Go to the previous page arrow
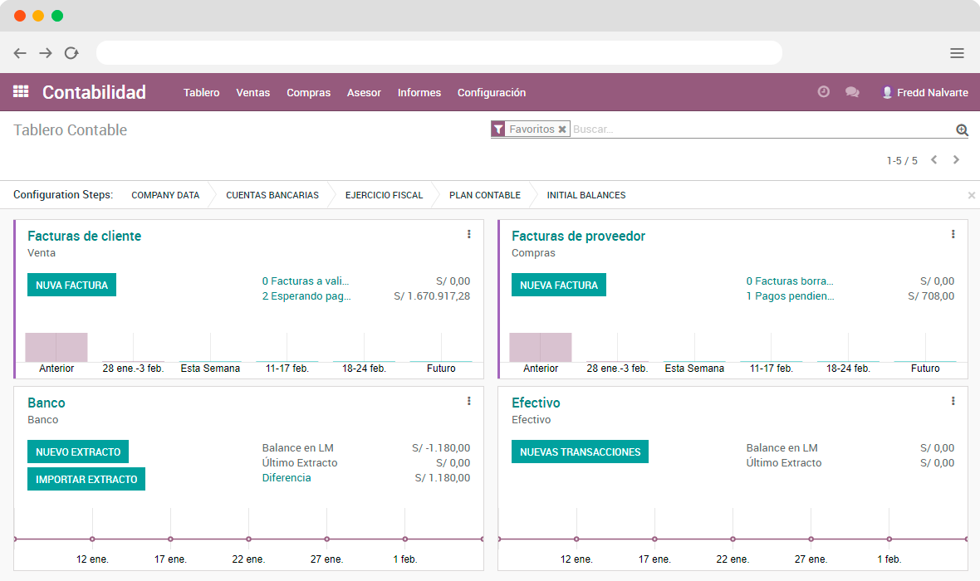This screenshot has width=980, height=581. (933, 159)
